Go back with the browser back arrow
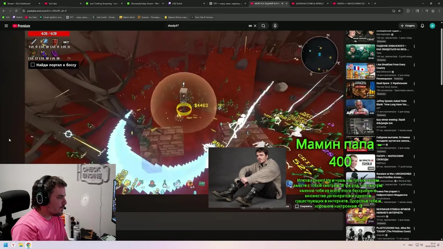This screenshot has width=443, height=249. [x=3, y=11]
